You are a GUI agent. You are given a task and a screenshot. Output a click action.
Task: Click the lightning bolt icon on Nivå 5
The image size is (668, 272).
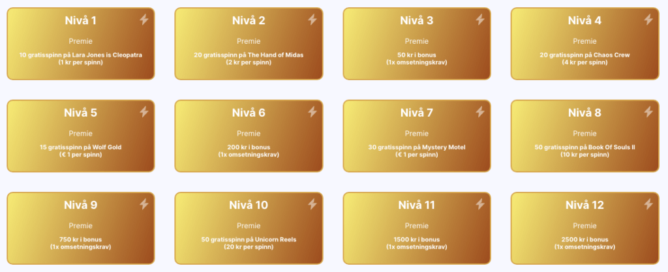coord(144,112)
